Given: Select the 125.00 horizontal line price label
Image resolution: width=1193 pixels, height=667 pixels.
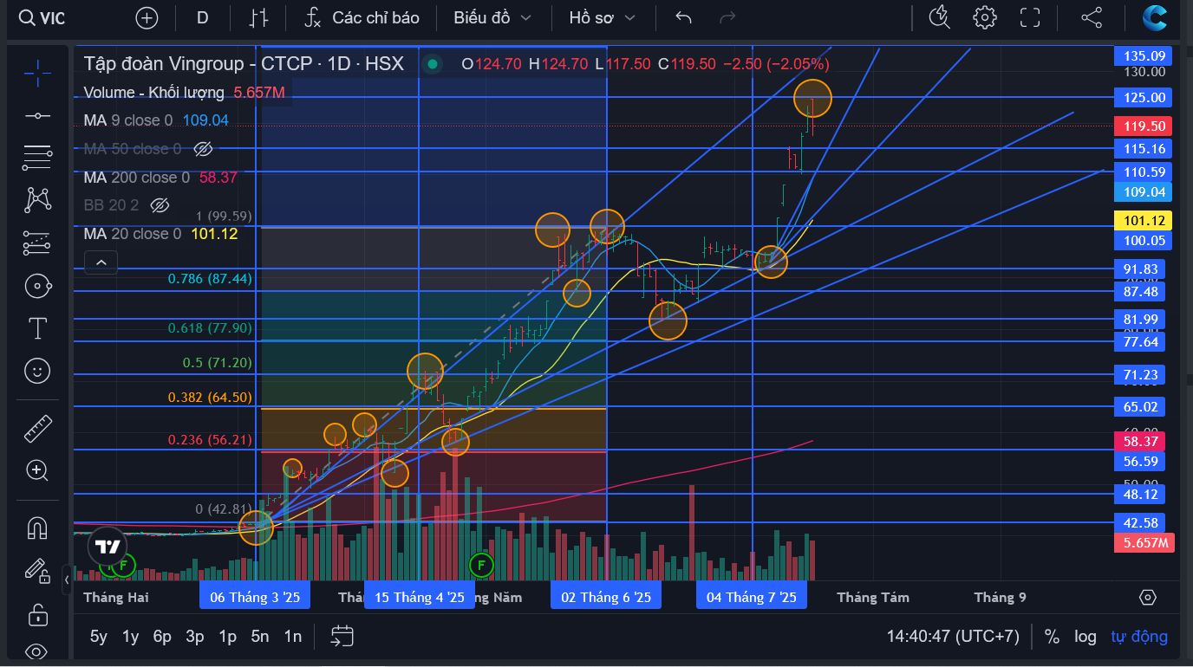Looking at the screenshot, I should [1144, 97].
